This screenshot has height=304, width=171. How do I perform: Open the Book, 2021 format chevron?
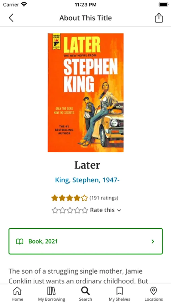click(x=153, y=242)
